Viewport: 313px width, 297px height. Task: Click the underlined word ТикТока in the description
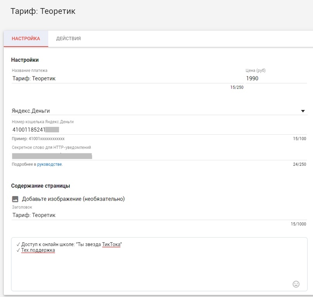(x=111, y=244)
